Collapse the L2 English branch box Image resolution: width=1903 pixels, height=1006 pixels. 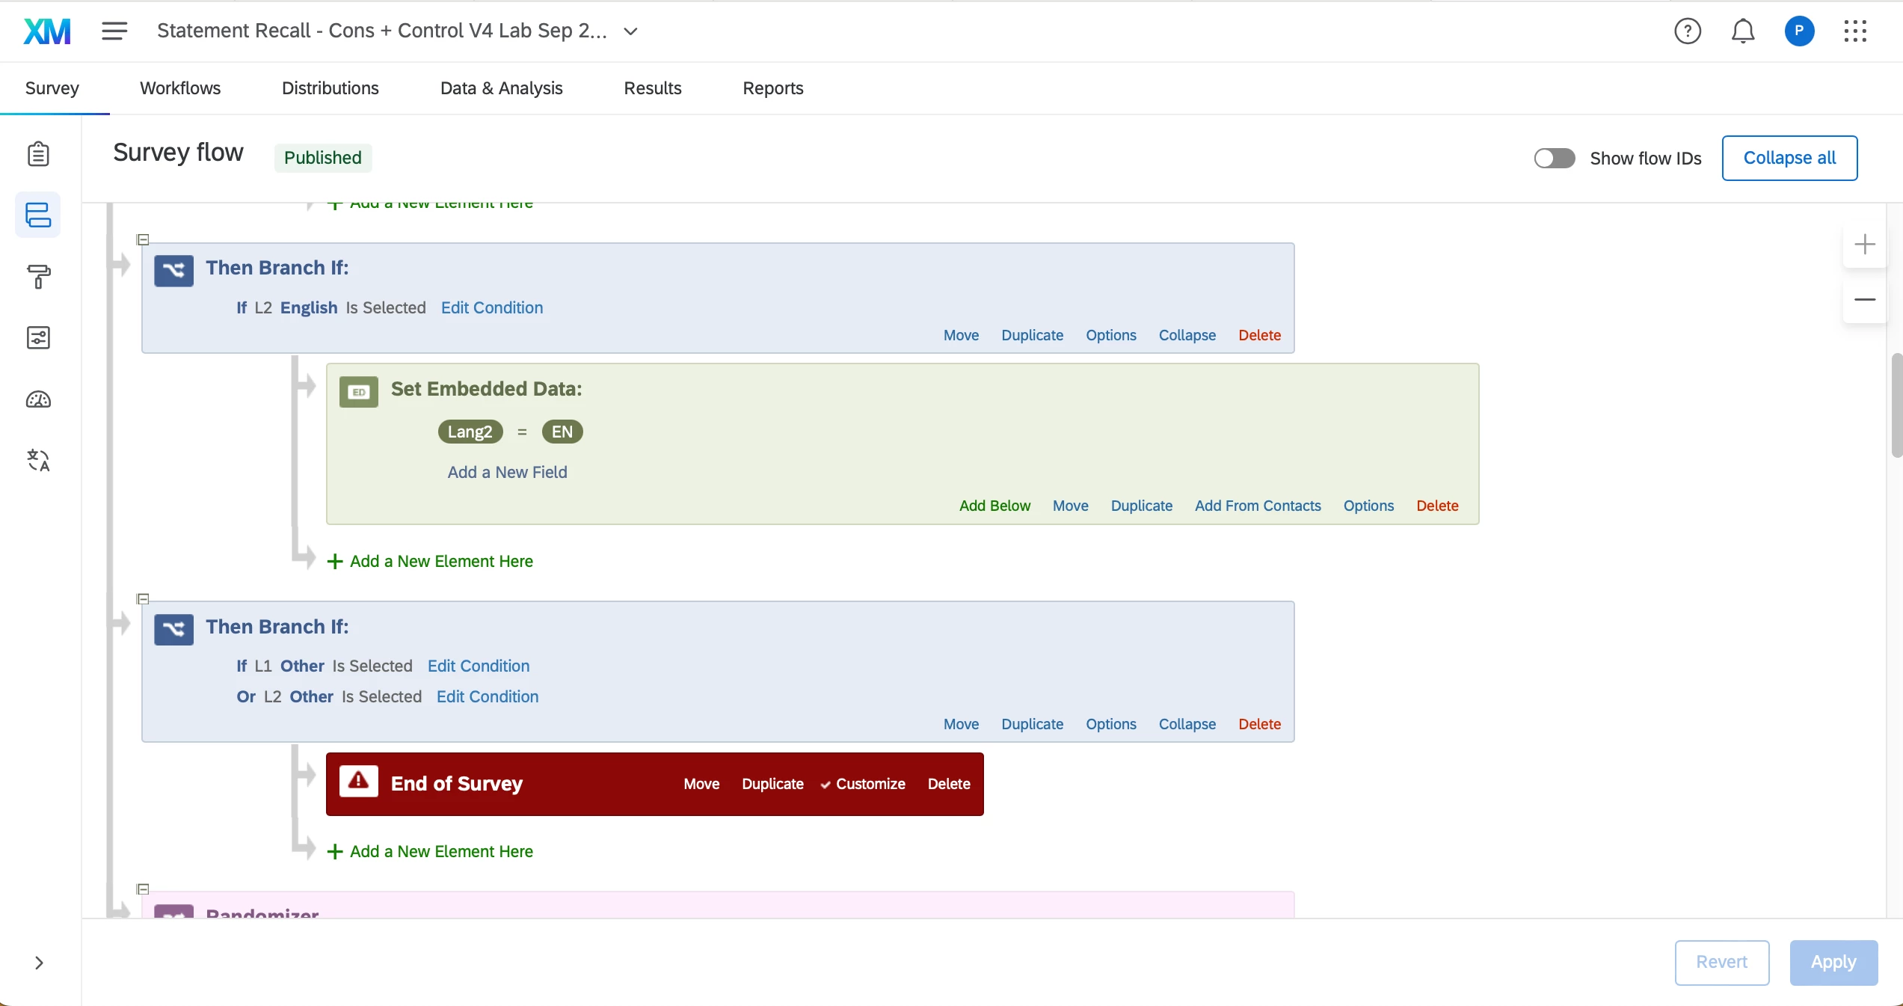[x=1187, y=335]
